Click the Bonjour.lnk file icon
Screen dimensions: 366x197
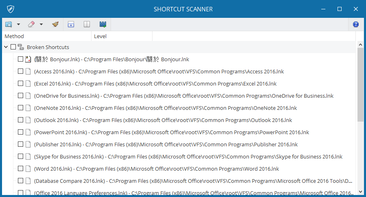point(28,59)
